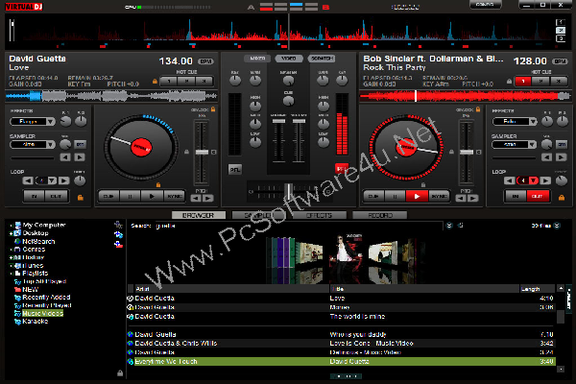Click the right sampler REC button
The height and width of the screenshot is (384, 576).
point(562,144)
